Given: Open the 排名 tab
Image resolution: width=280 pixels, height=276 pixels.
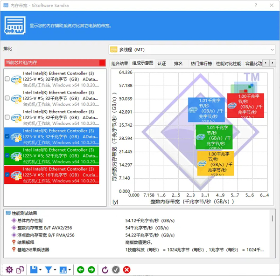Looking at the screenshot, I should 178,63.
